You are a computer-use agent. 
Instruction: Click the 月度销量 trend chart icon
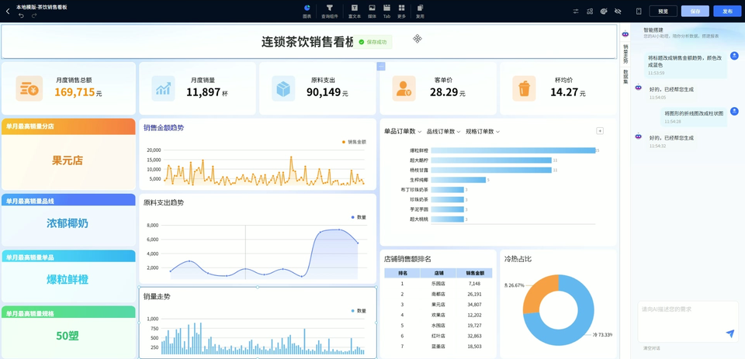[x=164, y=88]
